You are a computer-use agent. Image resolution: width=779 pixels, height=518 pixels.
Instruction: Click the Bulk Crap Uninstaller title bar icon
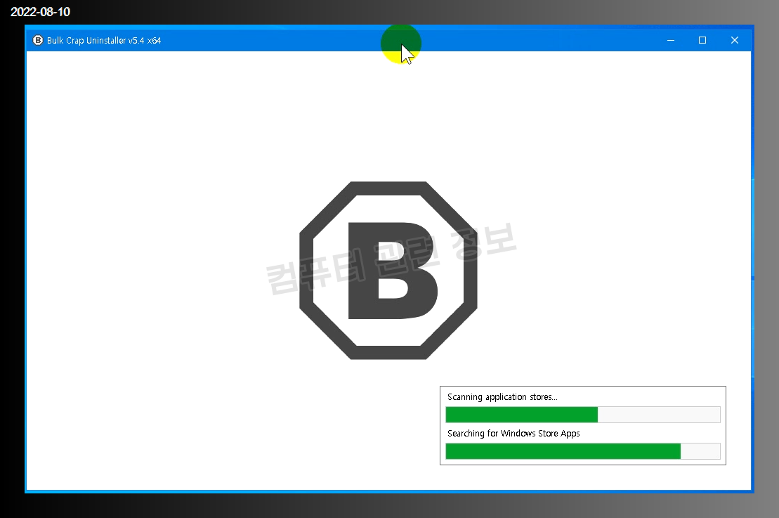coord(38,40)
